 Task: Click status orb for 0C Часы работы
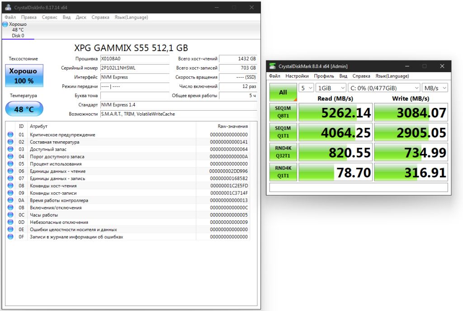coord(10,215)
